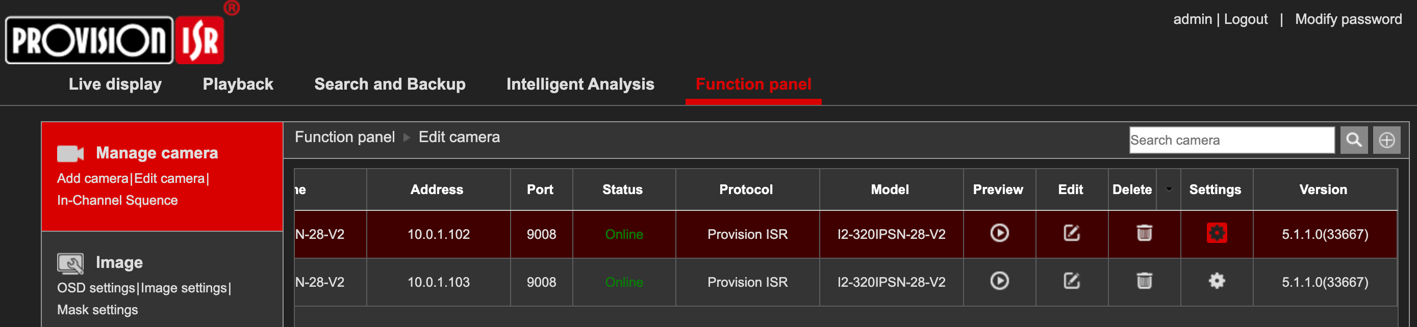1417x327 pixels.
Task: Delete camera with address 10.0.1.102
Action: tap(1144, 233)
